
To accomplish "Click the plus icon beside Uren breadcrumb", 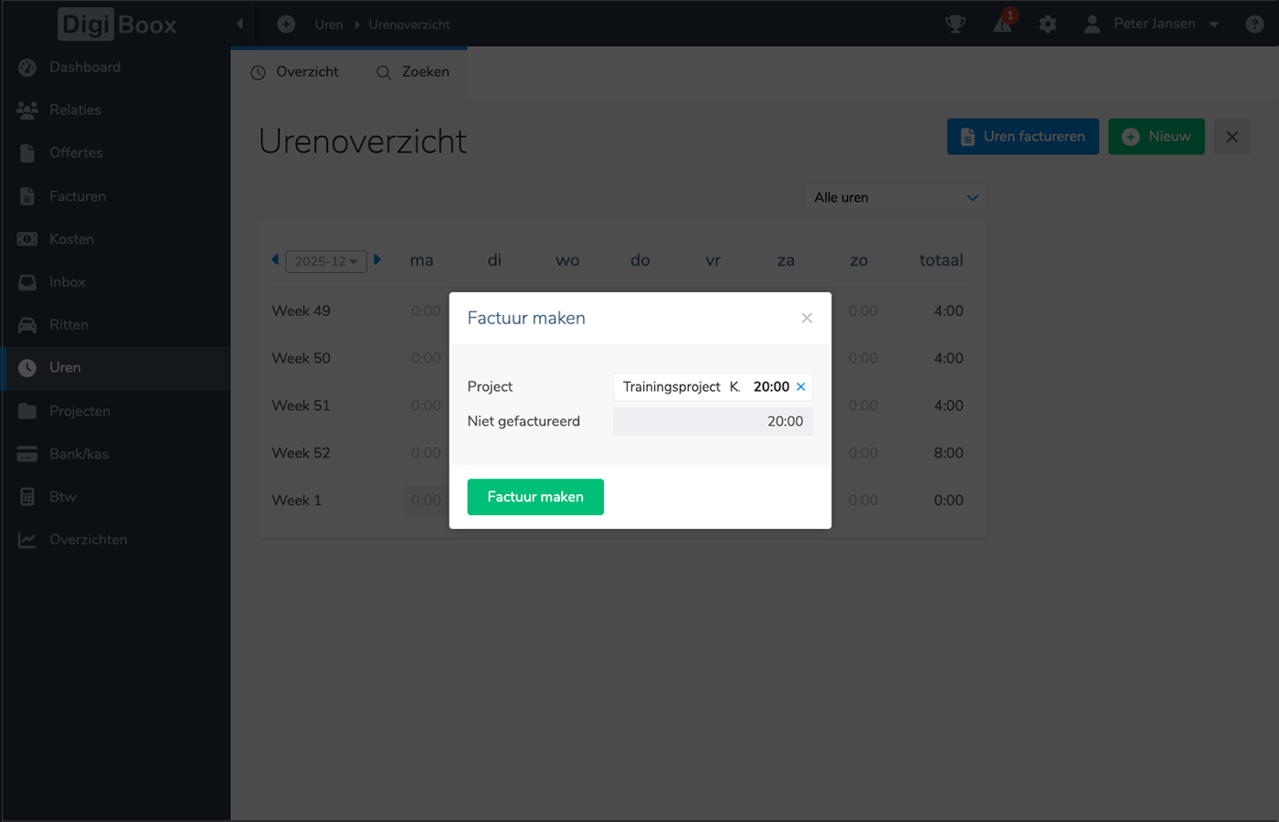I will point(286,25).
